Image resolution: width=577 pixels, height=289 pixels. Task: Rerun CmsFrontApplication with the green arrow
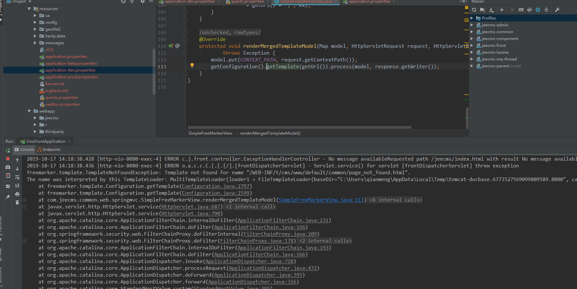(8, 150)
